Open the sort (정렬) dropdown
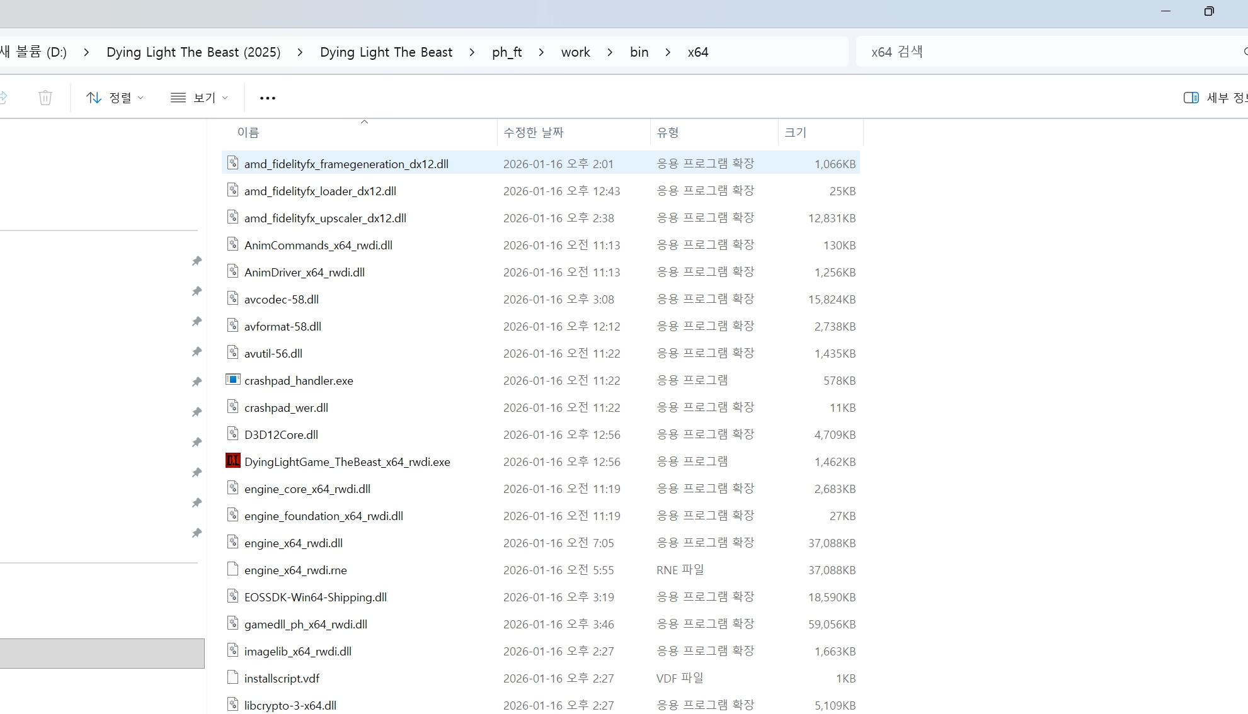Screen dimensions: 1248x714 point(115,98)
